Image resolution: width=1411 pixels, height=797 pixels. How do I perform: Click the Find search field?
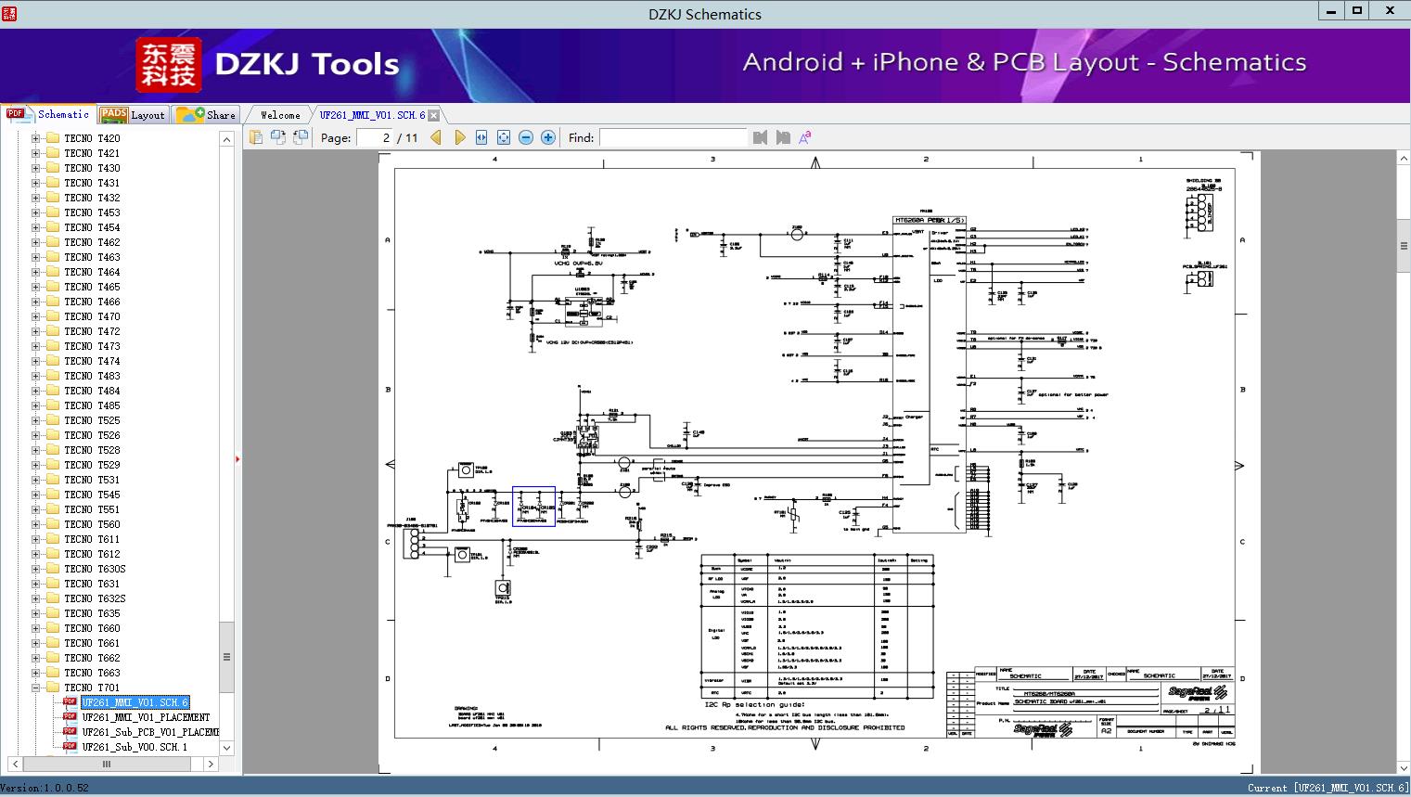(673, 137)
